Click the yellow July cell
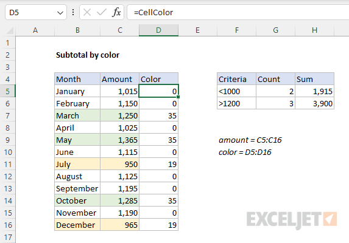The width and height of the screenshot is (349, 243). [77, 164]
